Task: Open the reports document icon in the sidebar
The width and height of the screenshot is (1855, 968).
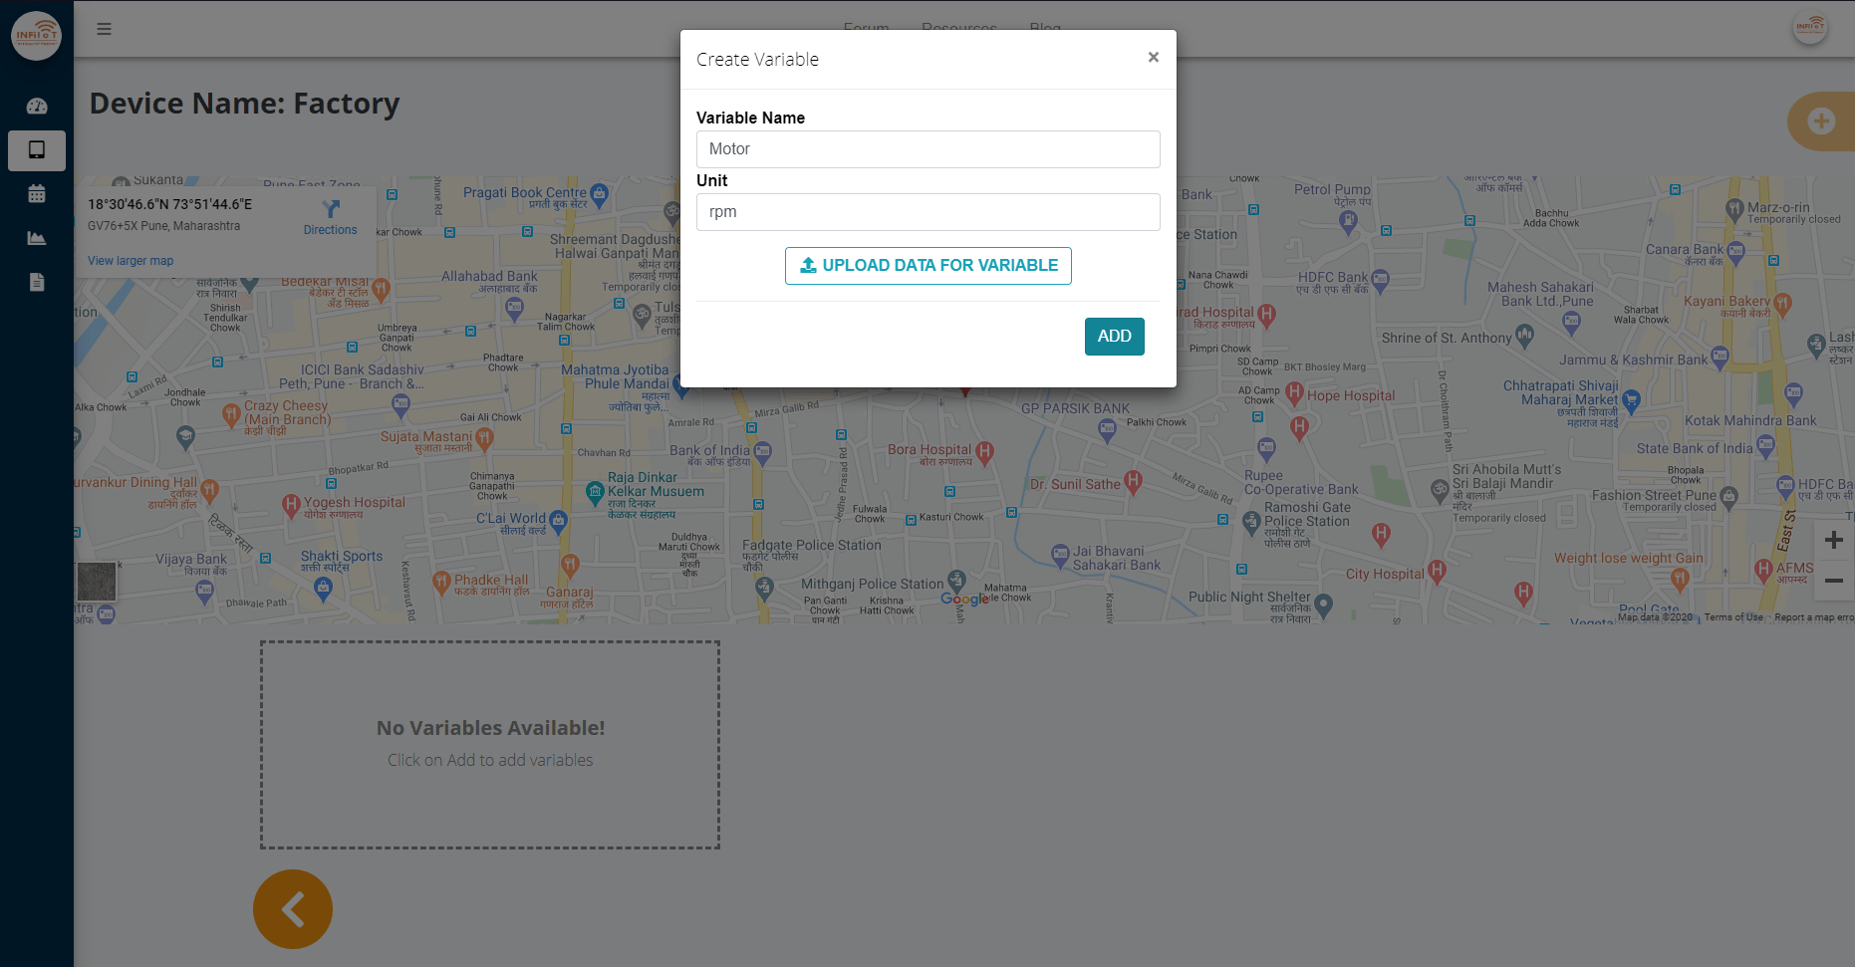Action: 37,282
